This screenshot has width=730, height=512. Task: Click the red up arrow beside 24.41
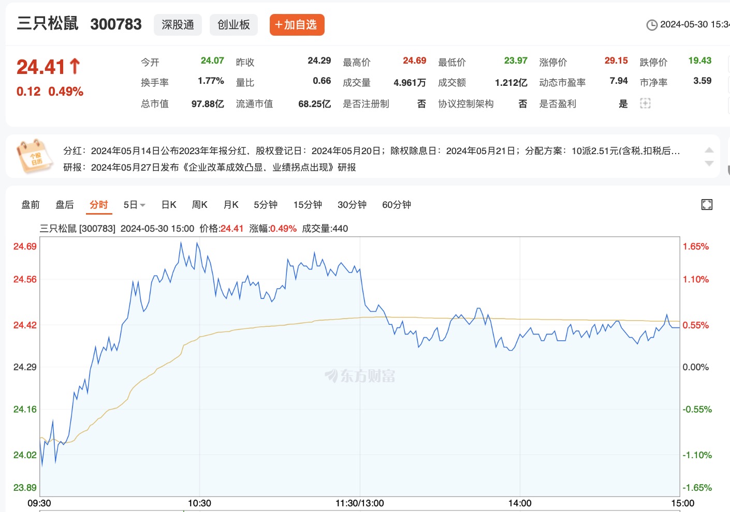tap(75, 66)
